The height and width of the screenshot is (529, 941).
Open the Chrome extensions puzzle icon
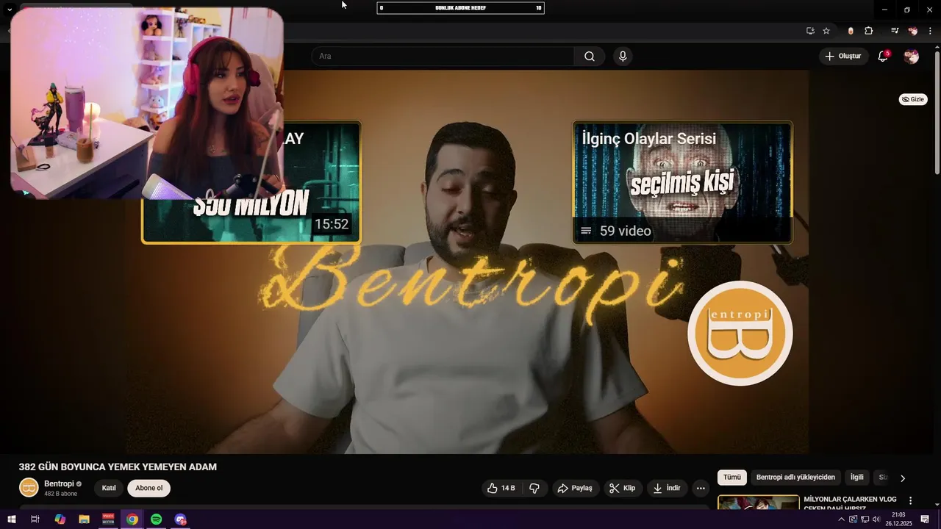pos(869,31)
